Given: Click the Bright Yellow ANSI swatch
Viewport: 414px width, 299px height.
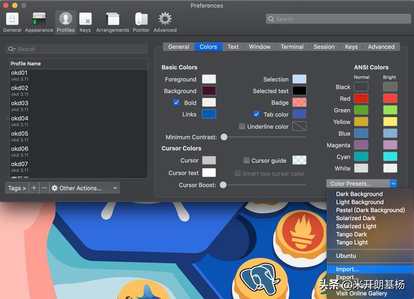Looking at the screenshot, I should pyautogui.click(x=390, y=122).
